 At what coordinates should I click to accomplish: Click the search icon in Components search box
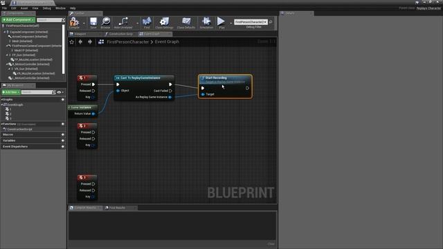pyautogui.click(x=63, y=20)
